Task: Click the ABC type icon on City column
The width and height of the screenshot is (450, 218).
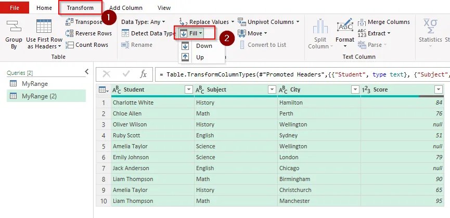Action: point(283,90)
